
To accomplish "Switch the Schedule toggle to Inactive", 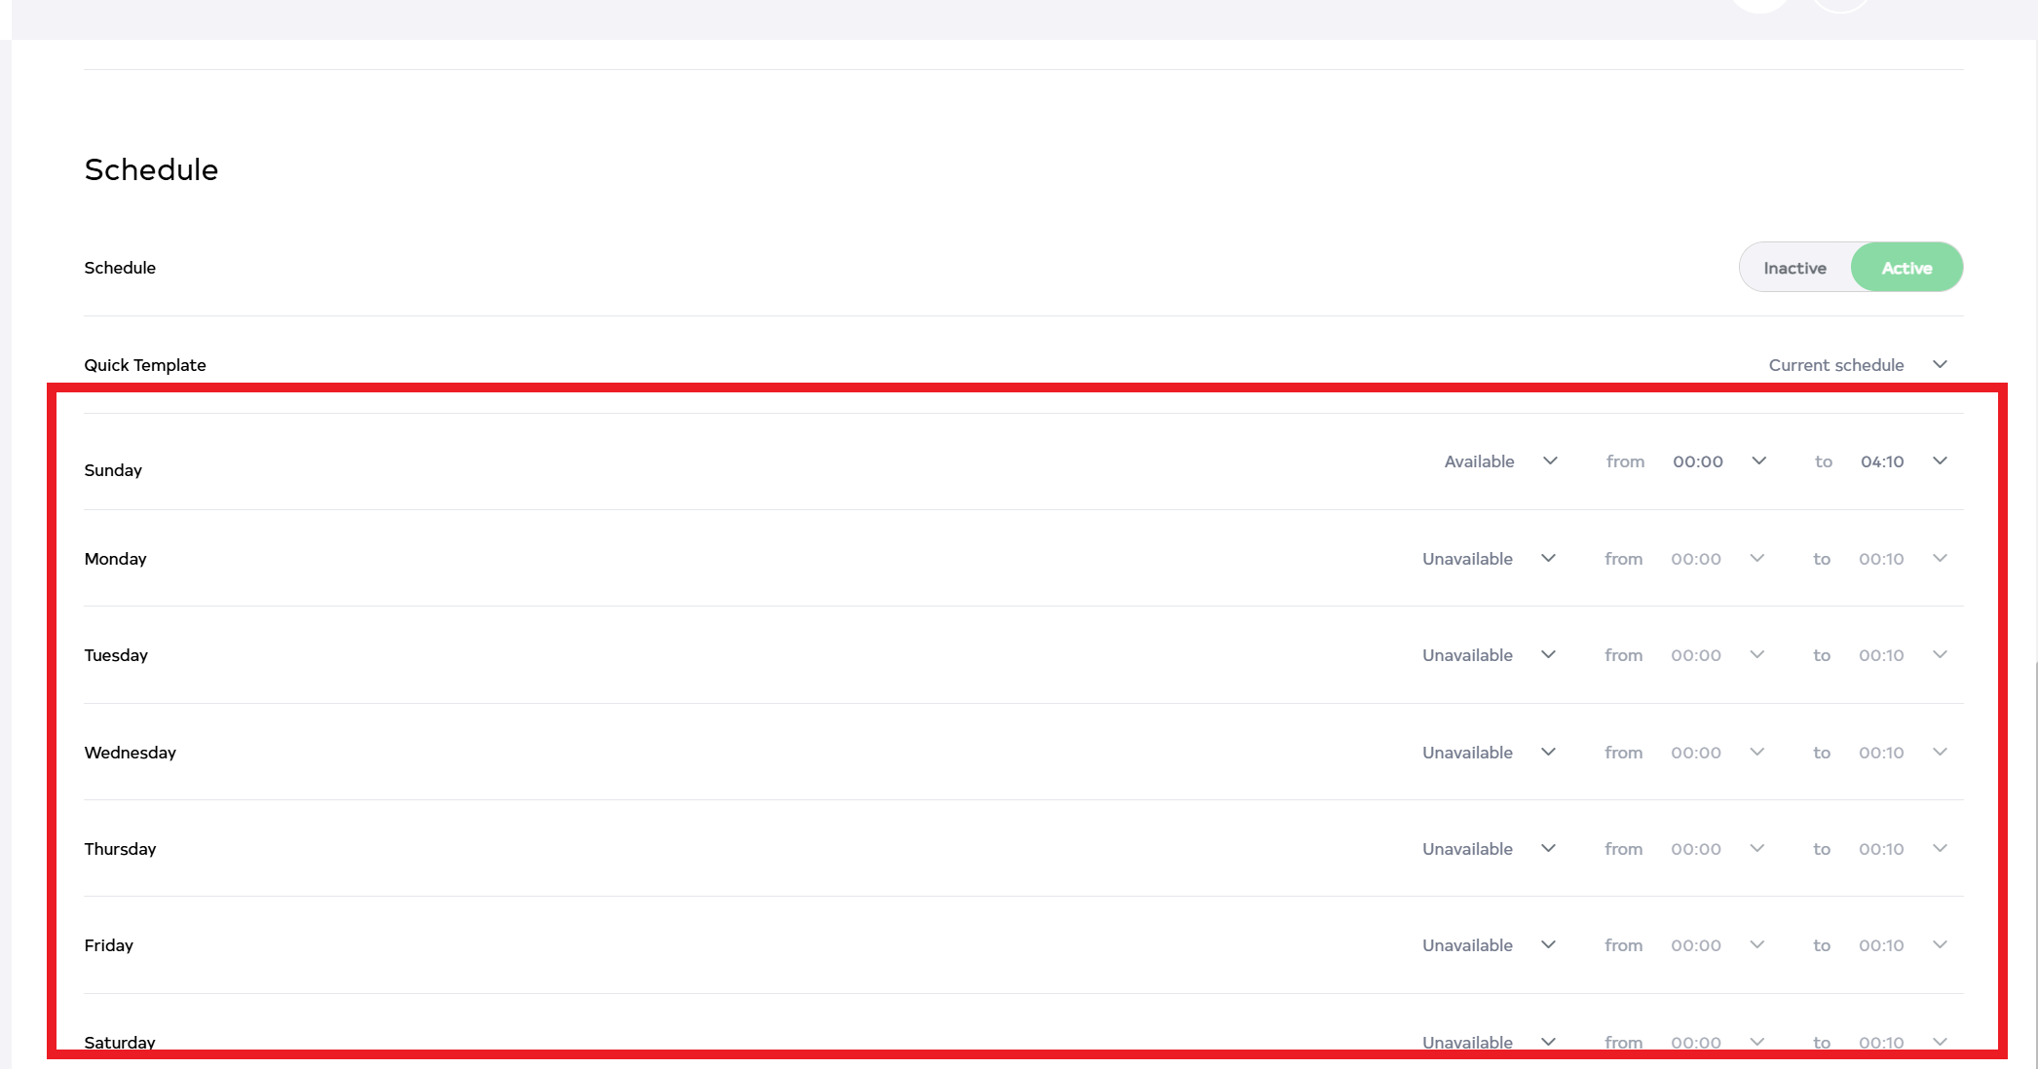I will (x=1793, y=268).
